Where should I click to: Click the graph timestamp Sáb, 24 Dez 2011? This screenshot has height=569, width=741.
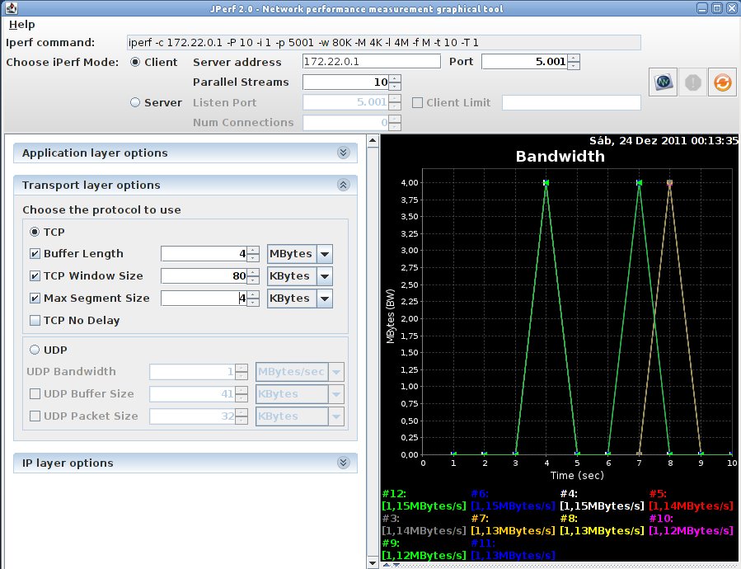[664, 140]
